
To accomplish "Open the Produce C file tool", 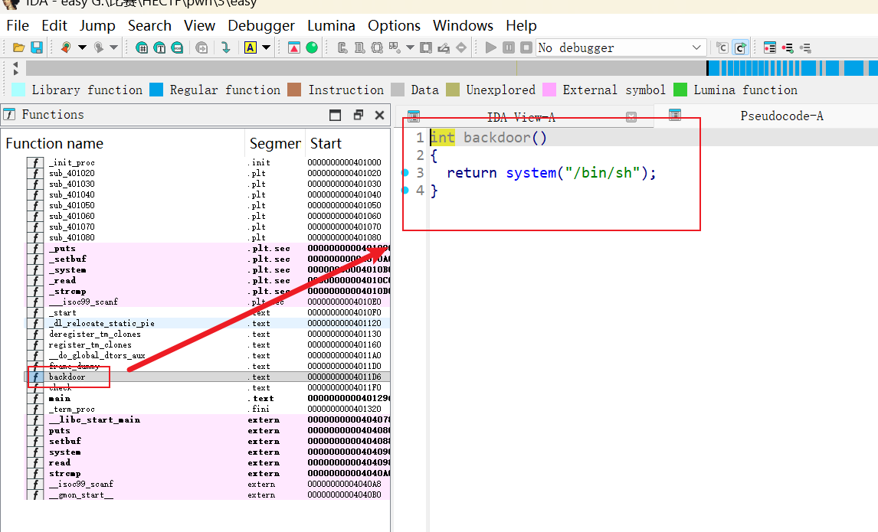I will 721,47.
